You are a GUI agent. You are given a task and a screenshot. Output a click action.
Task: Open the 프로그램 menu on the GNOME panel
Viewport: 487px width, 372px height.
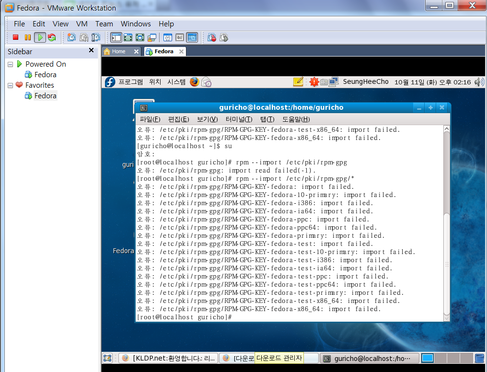(x=131, y=82)
